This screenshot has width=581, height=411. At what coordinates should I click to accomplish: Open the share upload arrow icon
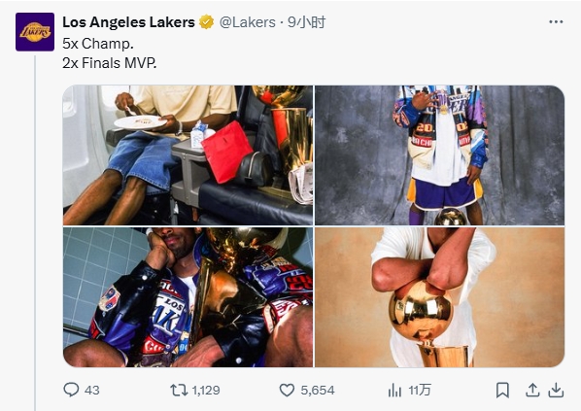532,391
